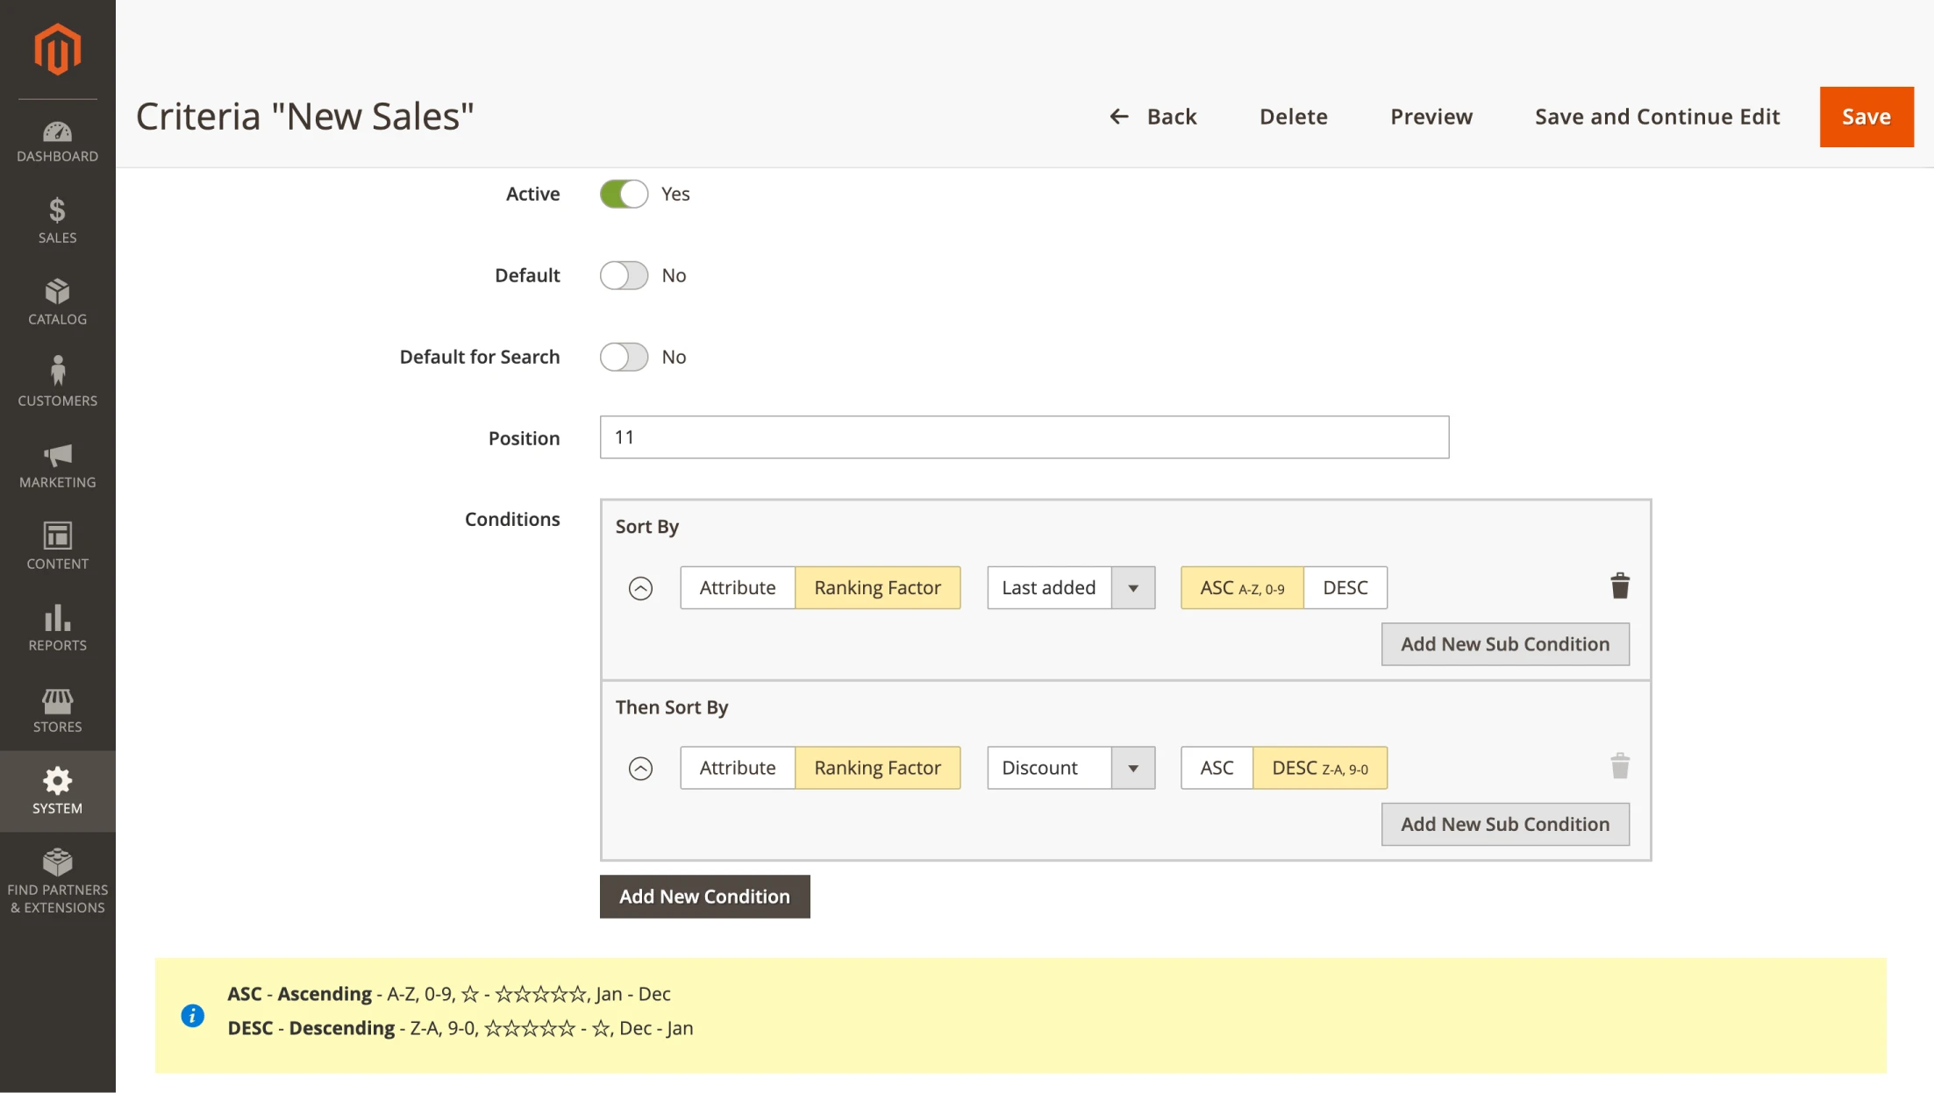1934x1093 pixels.
Task: Open the Marketing sidebar icon
Action: tap(57, 460)
